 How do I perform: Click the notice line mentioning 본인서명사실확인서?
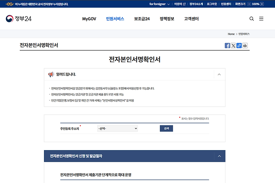(x=92, y=100)
